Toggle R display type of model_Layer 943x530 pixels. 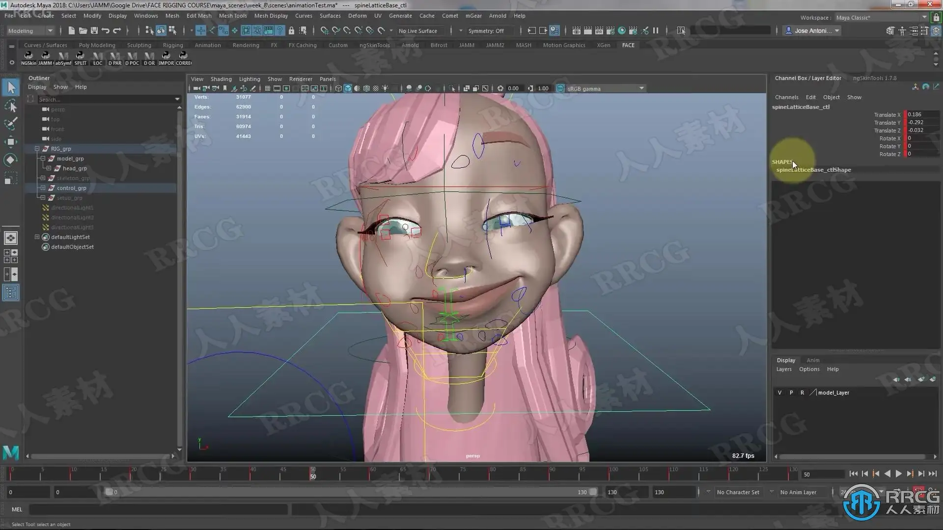pos(802,393)
